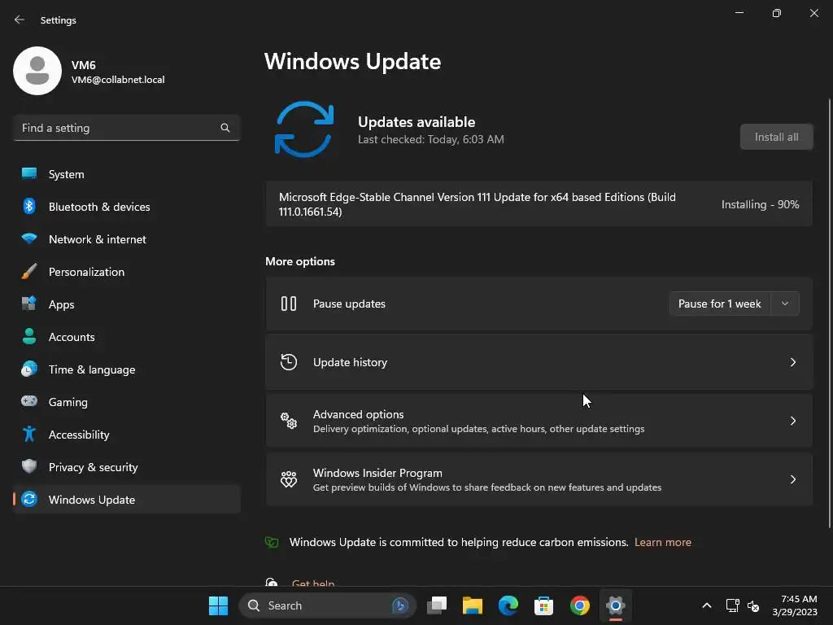Click the Advanced options gears icon
This screenshot has height=625, width=833.
(x=289, y=421)
